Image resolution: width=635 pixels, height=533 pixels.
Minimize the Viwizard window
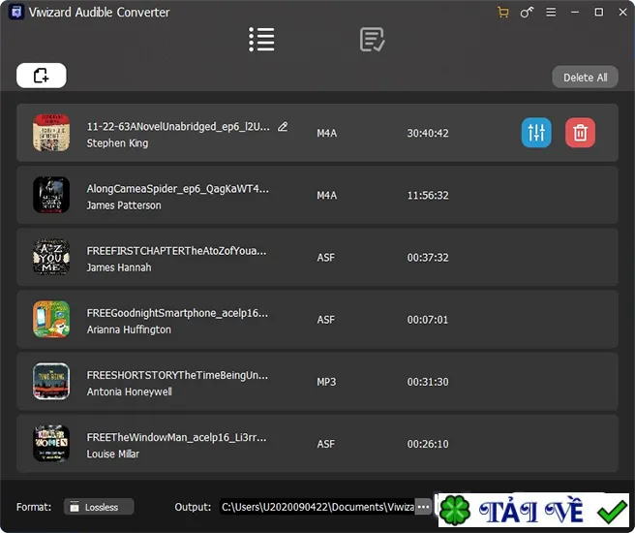pyautogui.click(x=575, y=13)
